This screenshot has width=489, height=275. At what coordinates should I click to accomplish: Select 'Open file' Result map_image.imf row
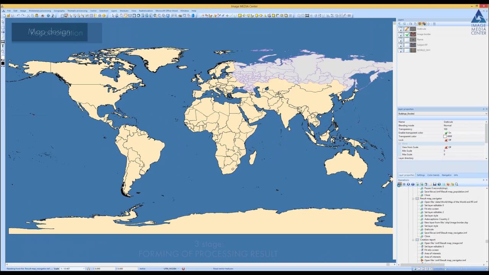click(x=444, y=243)
